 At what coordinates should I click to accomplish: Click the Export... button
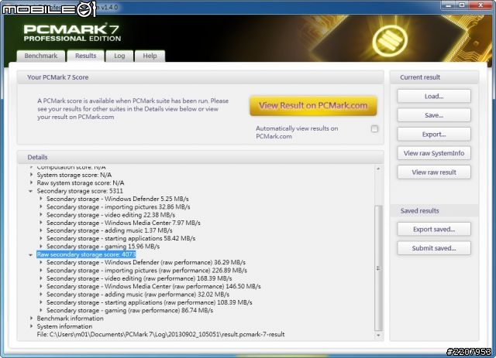click(434, 135)
